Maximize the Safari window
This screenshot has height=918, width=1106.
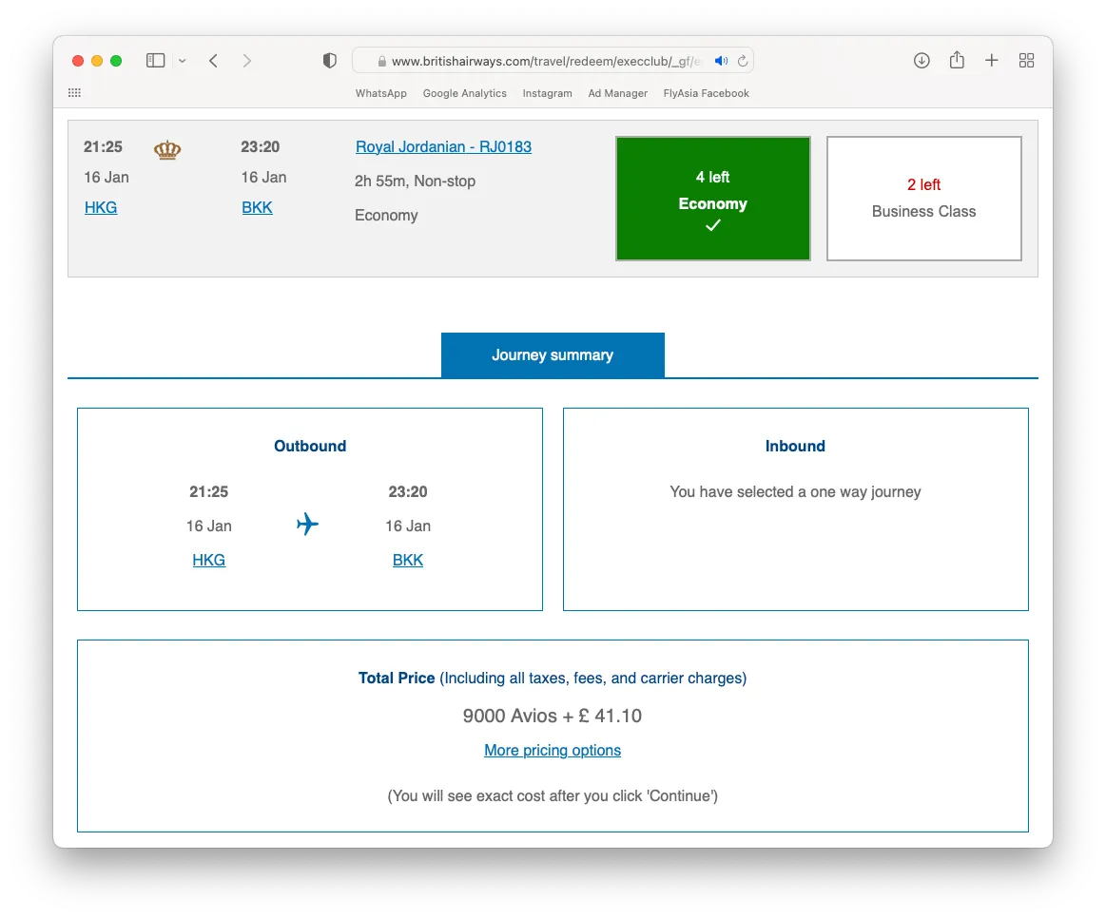116,61
